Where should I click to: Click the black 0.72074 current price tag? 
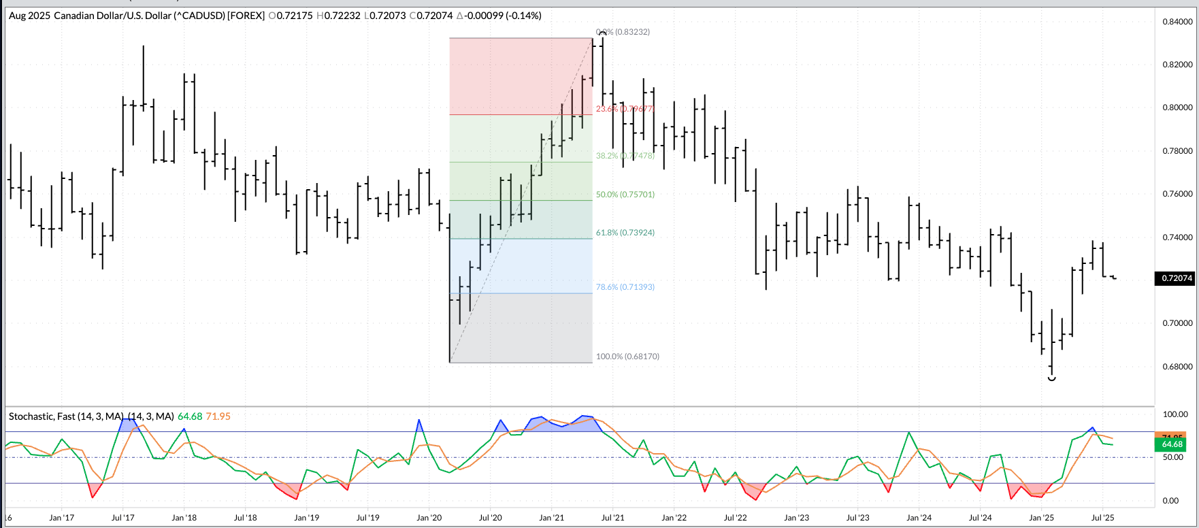1176,278
